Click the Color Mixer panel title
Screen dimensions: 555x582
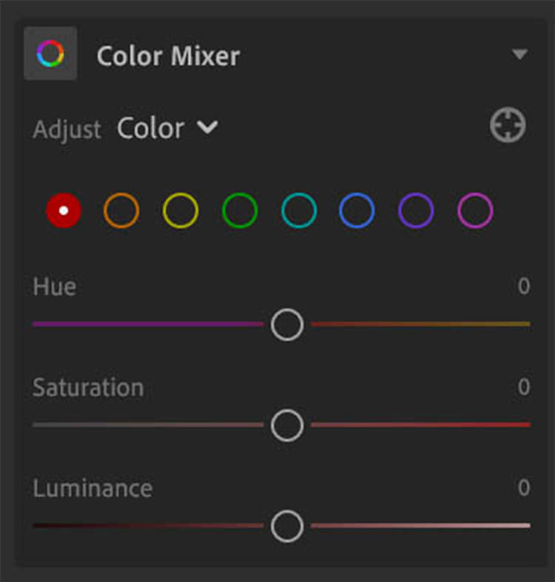coord(168,56)
